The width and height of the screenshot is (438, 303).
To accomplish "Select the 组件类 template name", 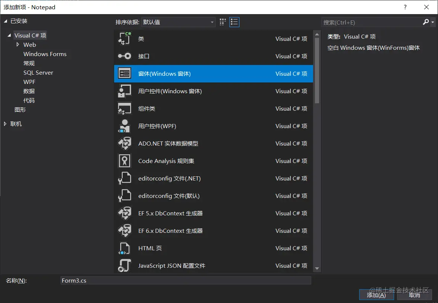I will (x=146, y=108).
